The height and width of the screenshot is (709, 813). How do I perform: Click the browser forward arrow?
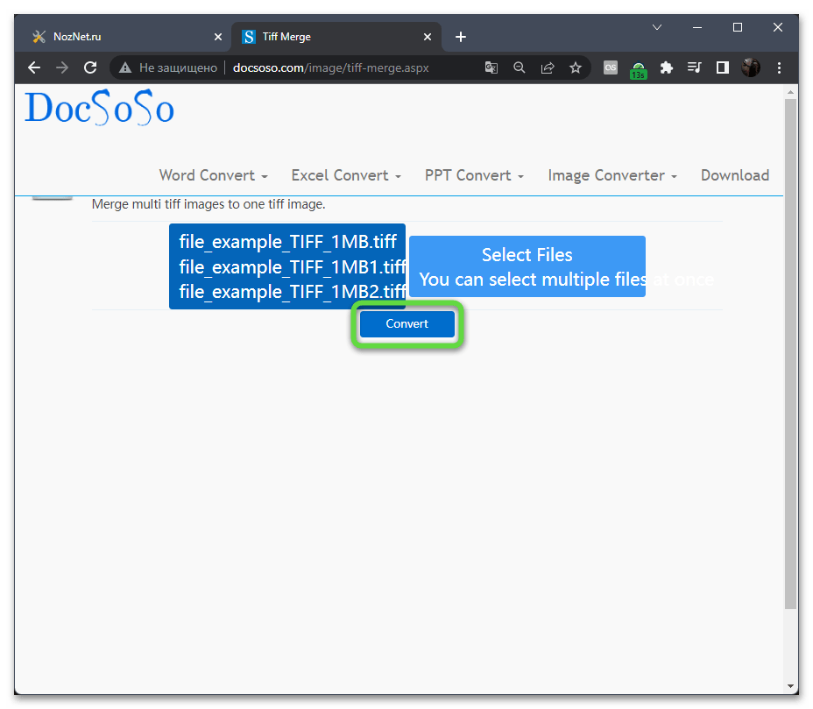[62, 68]
